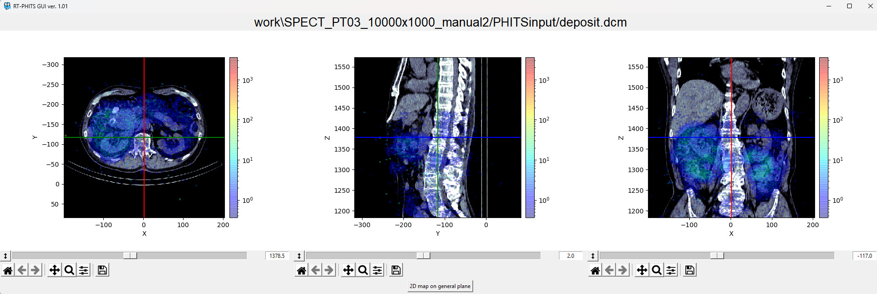Save the axial figure with disk icon
The width and height of the screenshot is (877, 294).
point(102,270)
